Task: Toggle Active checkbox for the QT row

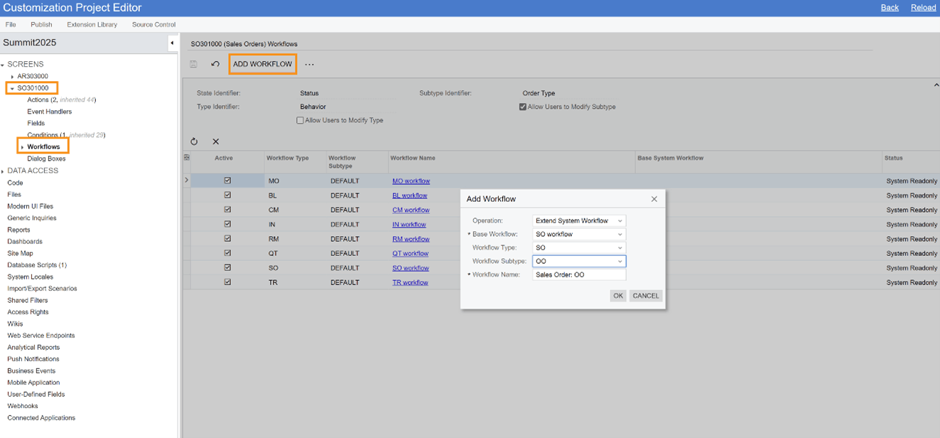Action: (227, 253)
